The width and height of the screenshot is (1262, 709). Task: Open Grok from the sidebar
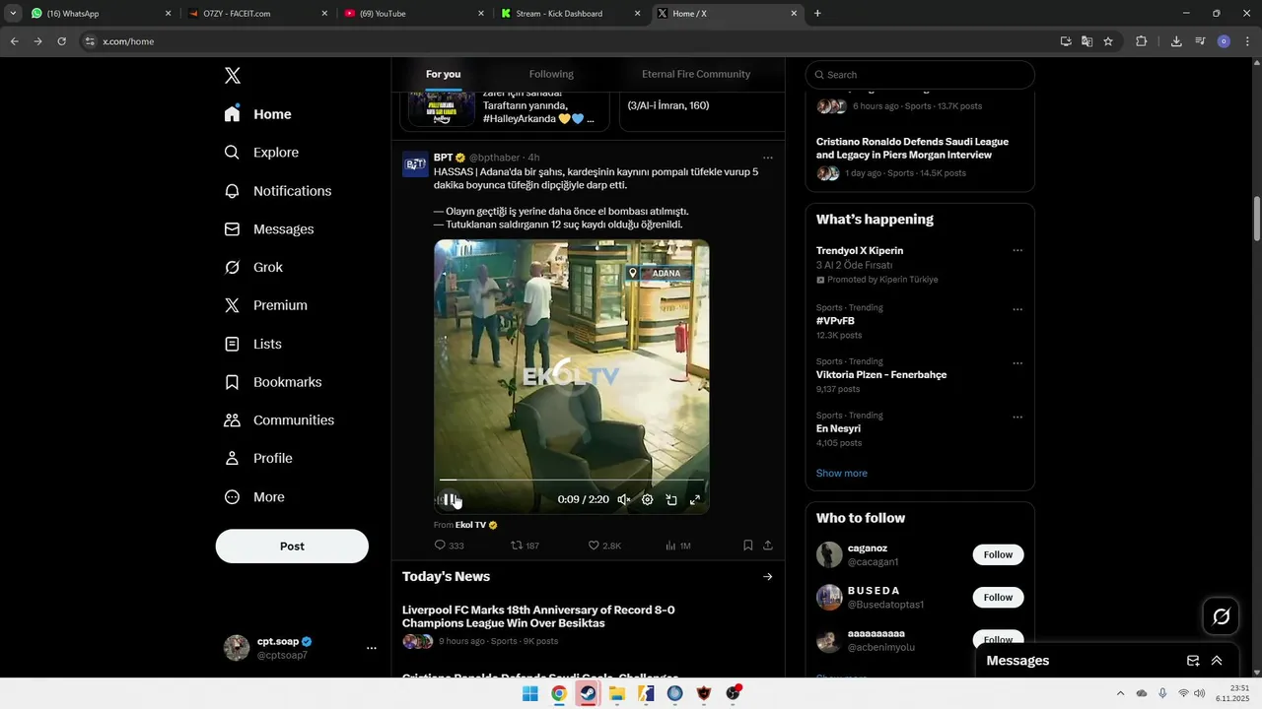tap(253, 268)
